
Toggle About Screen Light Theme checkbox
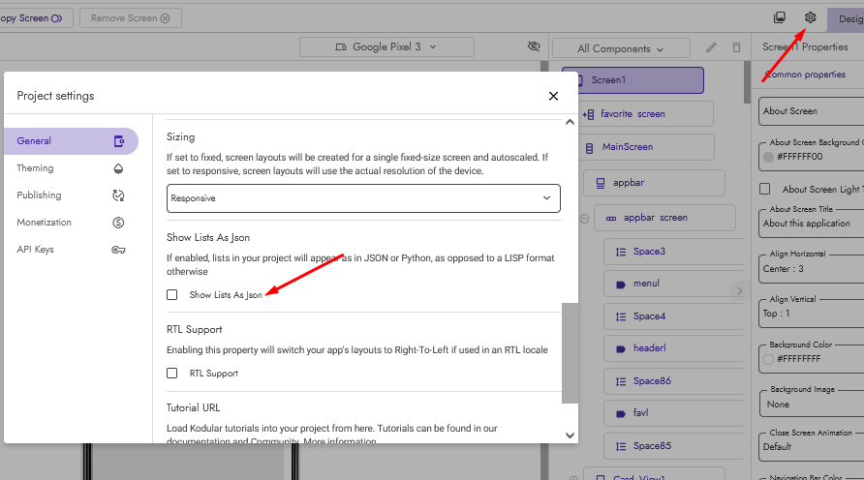[x=765, y=190]
